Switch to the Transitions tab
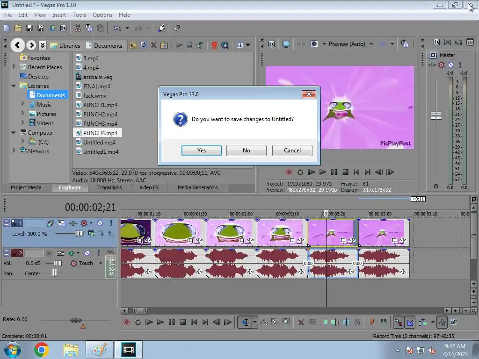The image size is (479, 359). [109, 187]
